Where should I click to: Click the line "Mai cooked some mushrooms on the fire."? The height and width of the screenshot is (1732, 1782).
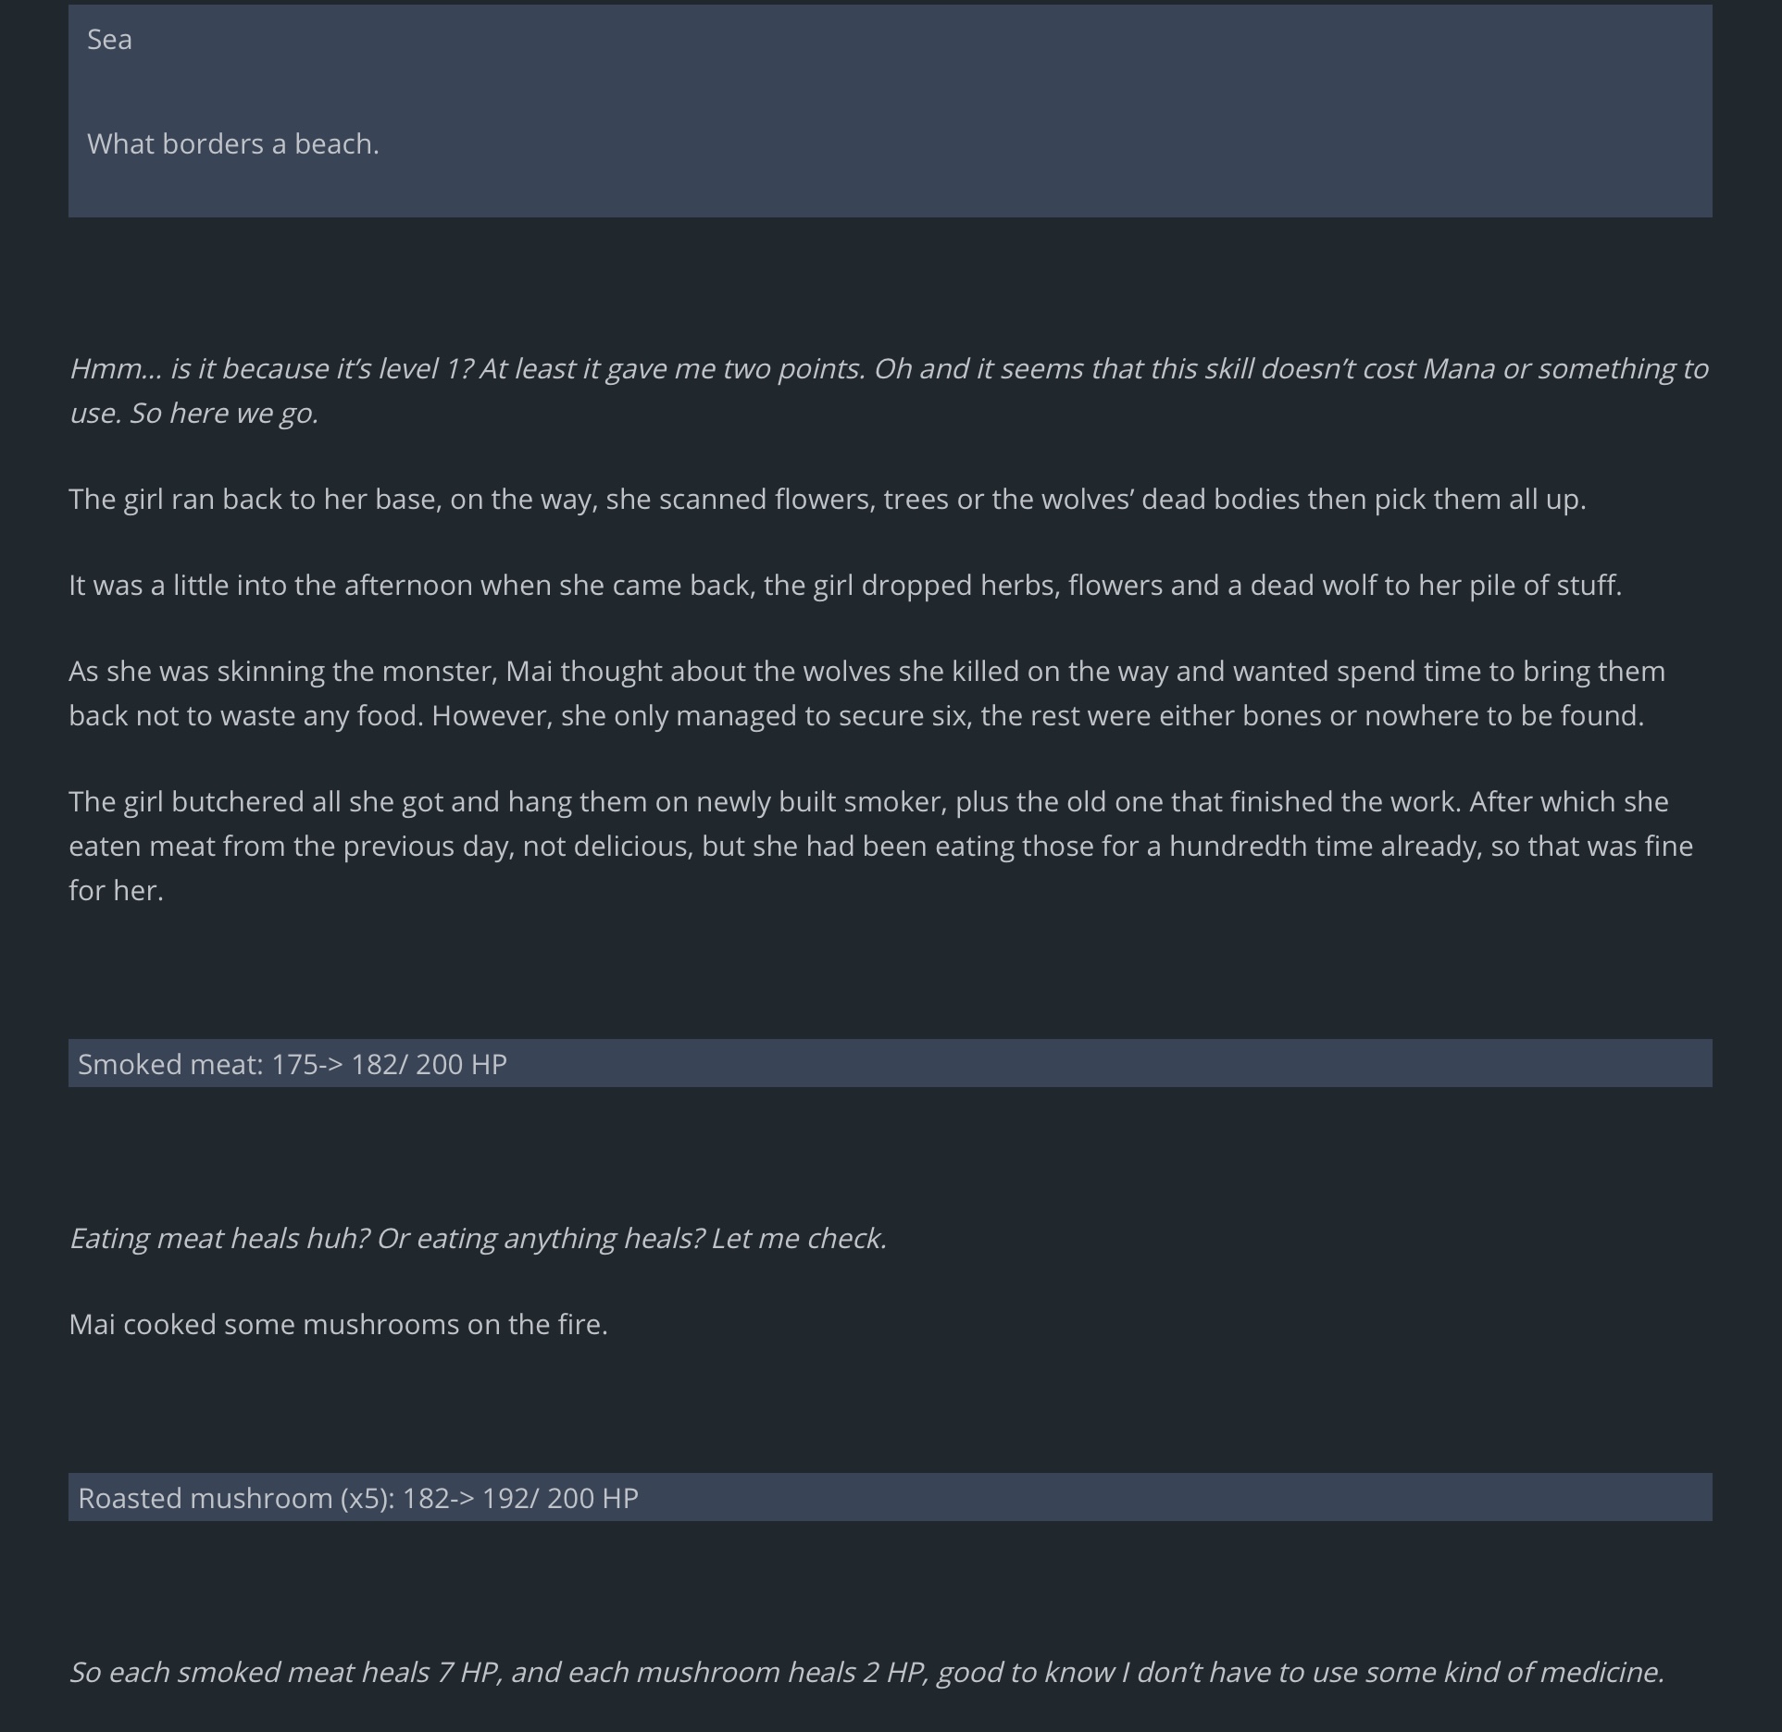(x=338, y=1325)
